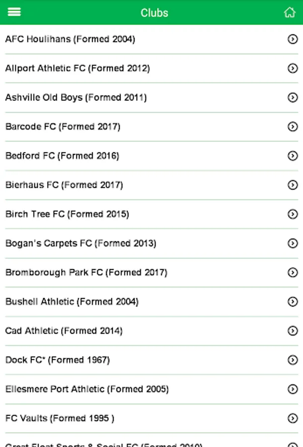The width and height of the screenshot is (303, 447).
Task: Choose Ellesmere Port Athletic club entry
Action: (87, 389)
